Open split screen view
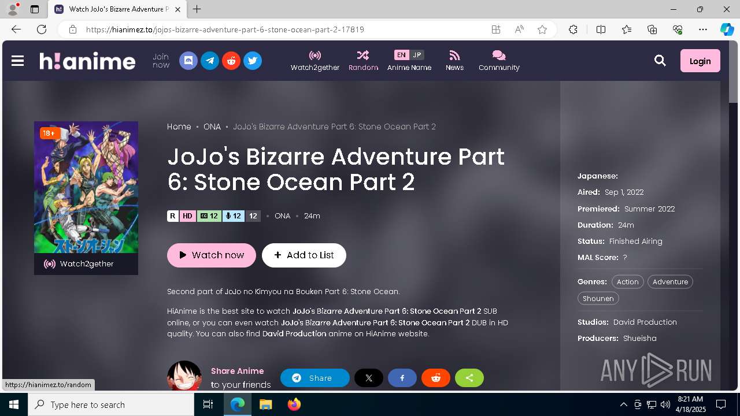 tap(601, 29)
